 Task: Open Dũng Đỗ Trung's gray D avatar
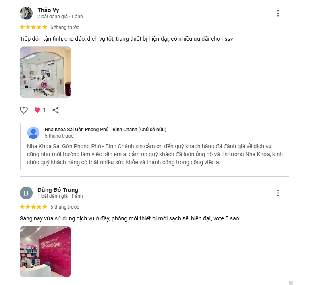26,193
